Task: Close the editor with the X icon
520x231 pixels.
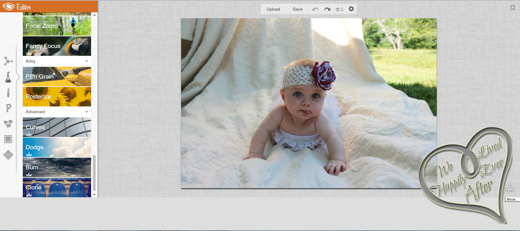Action: click(513, 7)
